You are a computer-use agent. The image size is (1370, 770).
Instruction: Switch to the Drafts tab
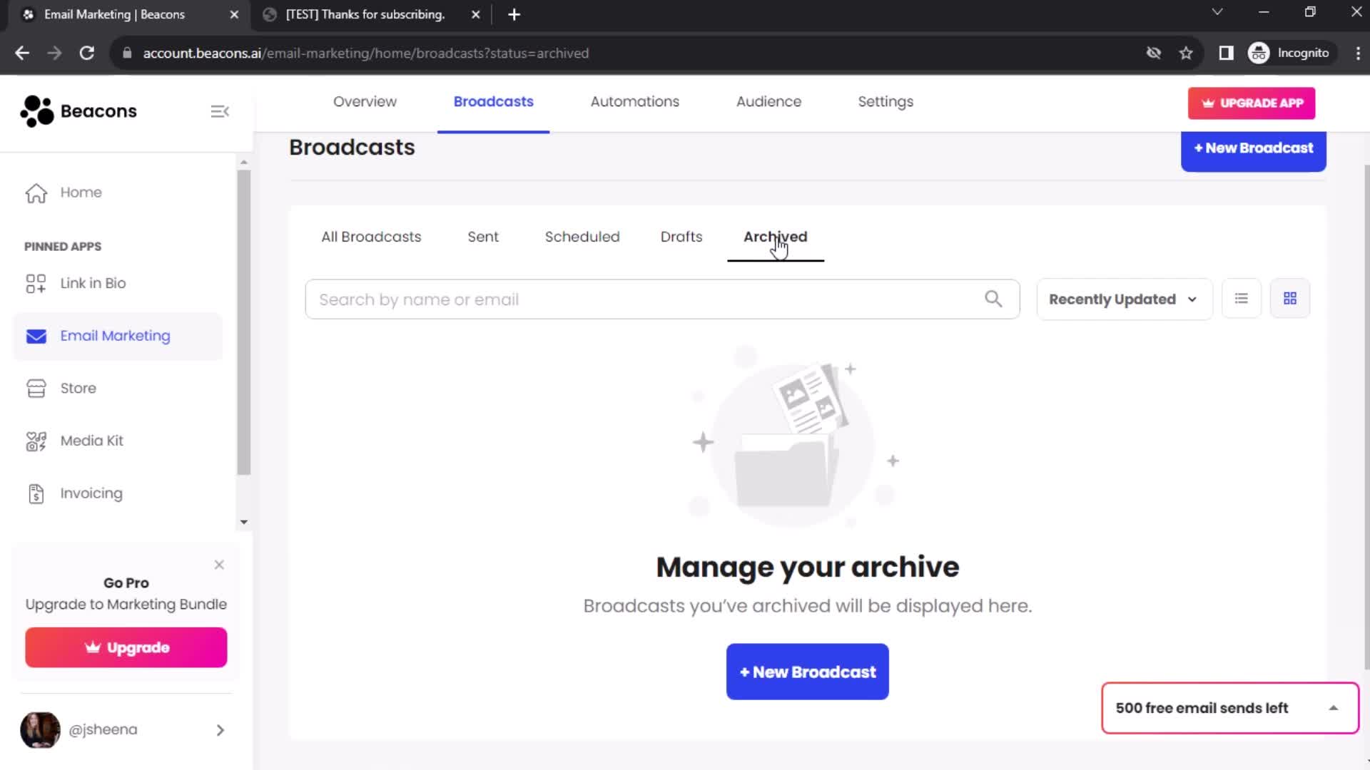[x=681, y=236]
